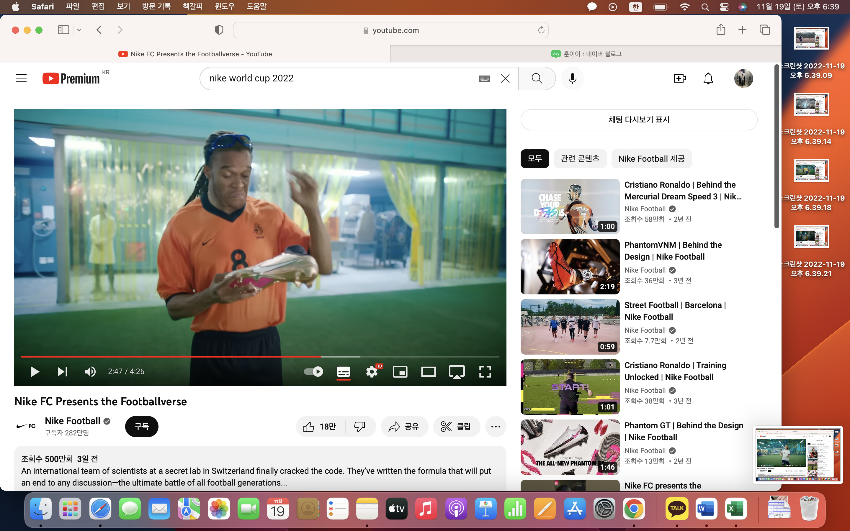This screenshot has height=531, width=850.
Task: Open the create video icon
Action: click(680, 78)
